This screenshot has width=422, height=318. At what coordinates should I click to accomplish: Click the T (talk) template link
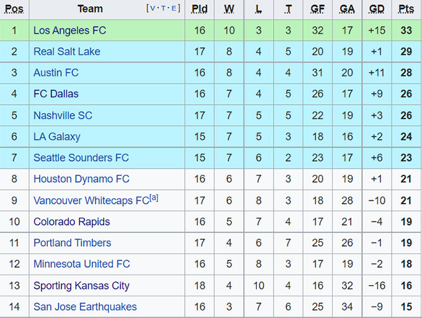[164, 9]
